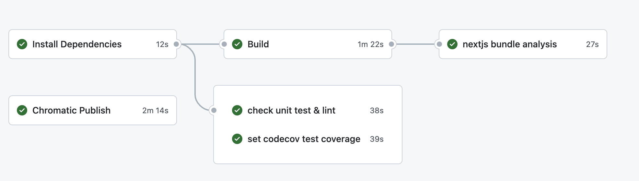The height and width of the screenshot is (181, 639).
Task: Click the set codecov test coverage checkmark
Action: coord(237,139)
